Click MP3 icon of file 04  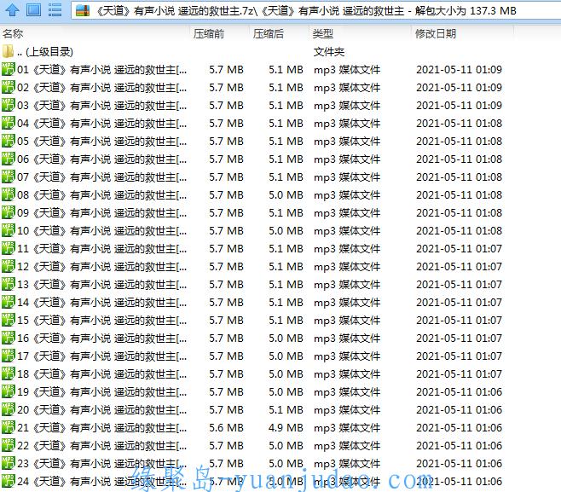tap(9, 123)
